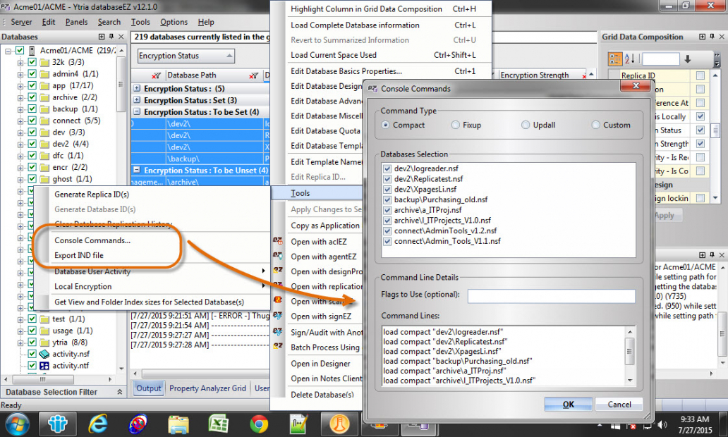Choose Generate Replica ID(s) from the submenu
728x437 pixels.
92,195
